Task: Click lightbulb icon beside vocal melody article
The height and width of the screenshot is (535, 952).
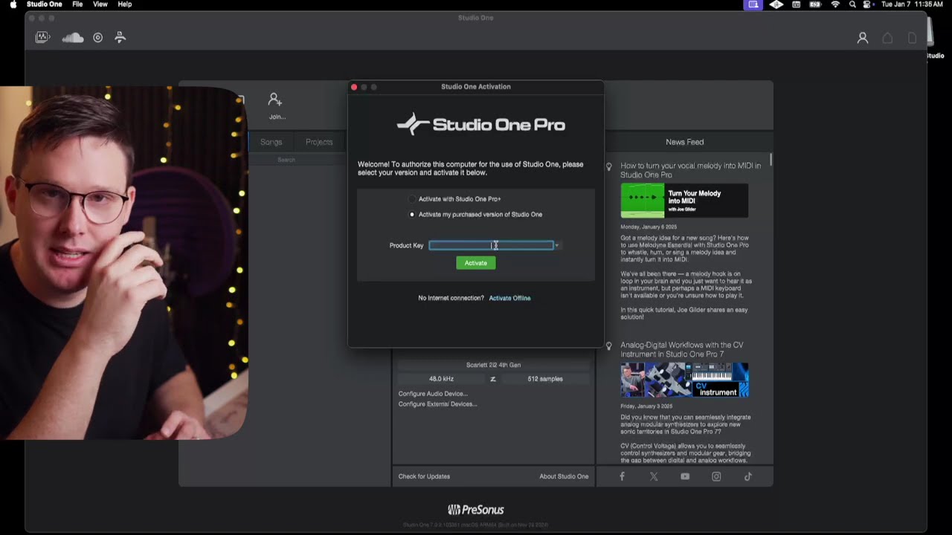Action: tap(609, 166)
